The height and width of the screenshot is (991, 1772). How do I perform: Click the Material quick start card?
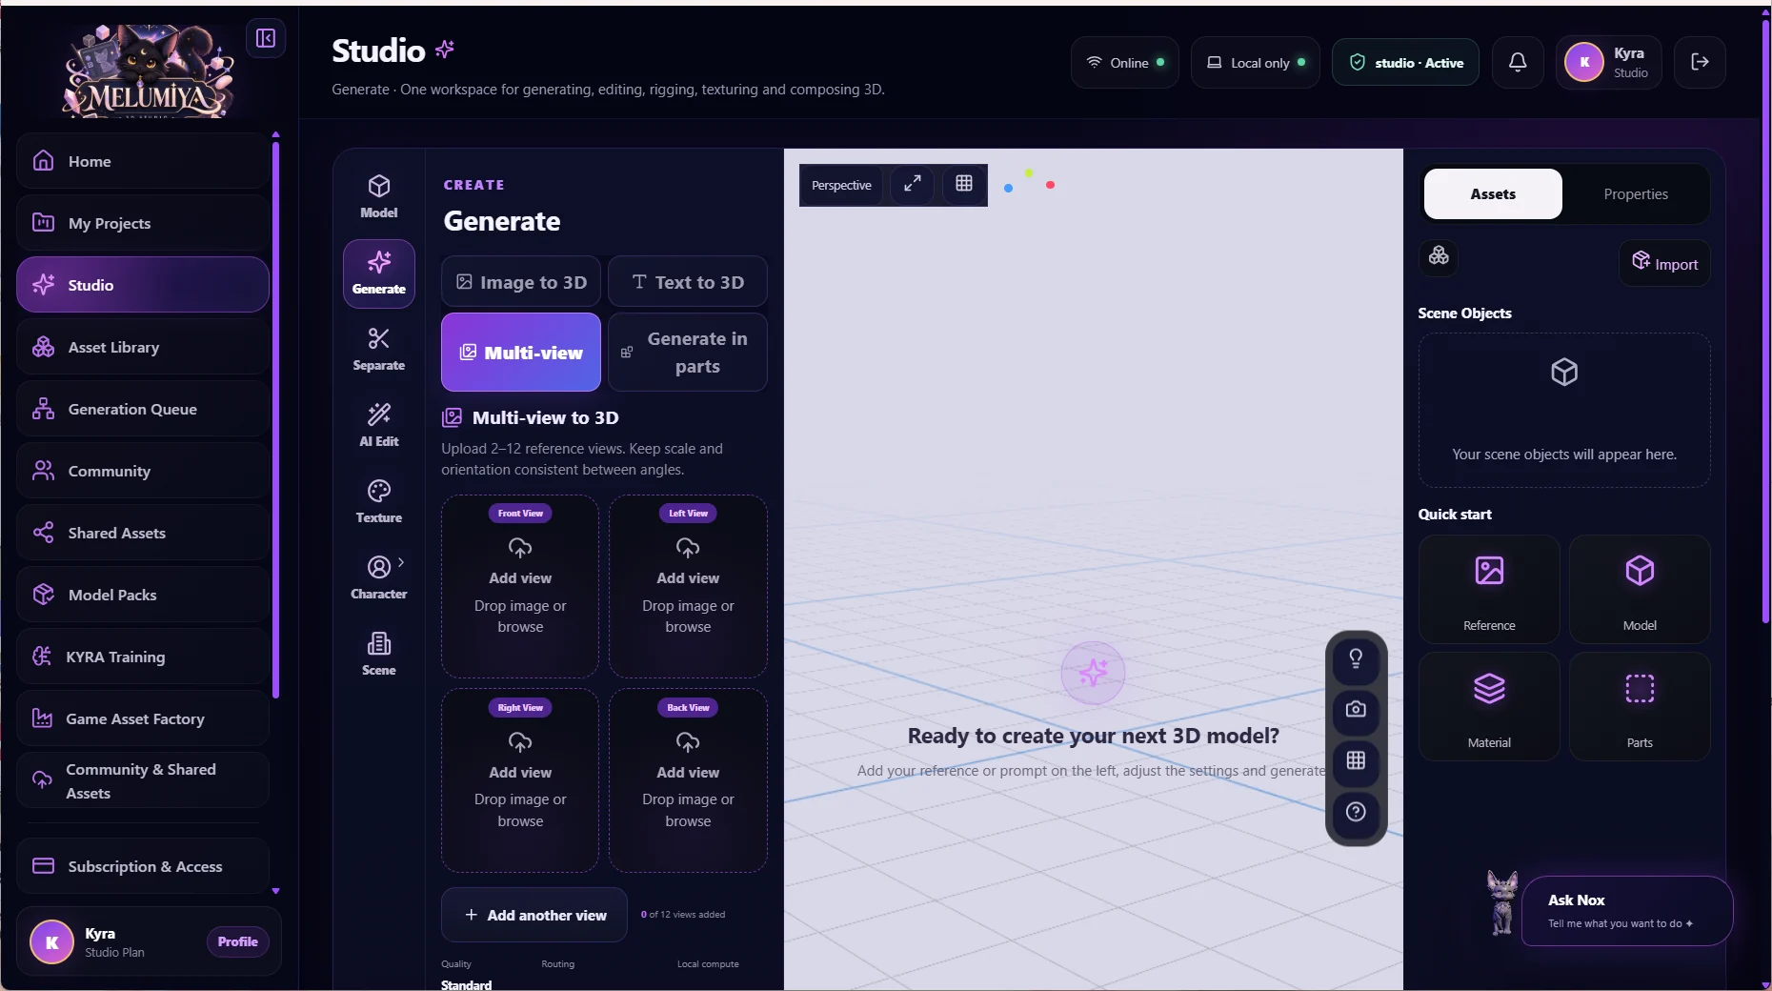pos(1489,706)
